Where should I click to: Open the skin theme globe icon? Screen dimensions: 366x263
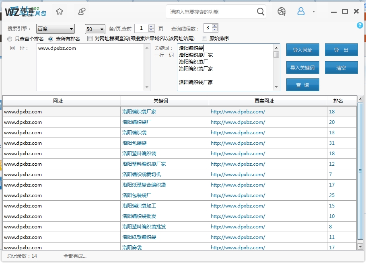pyautogui.click(x=282, y=12)
